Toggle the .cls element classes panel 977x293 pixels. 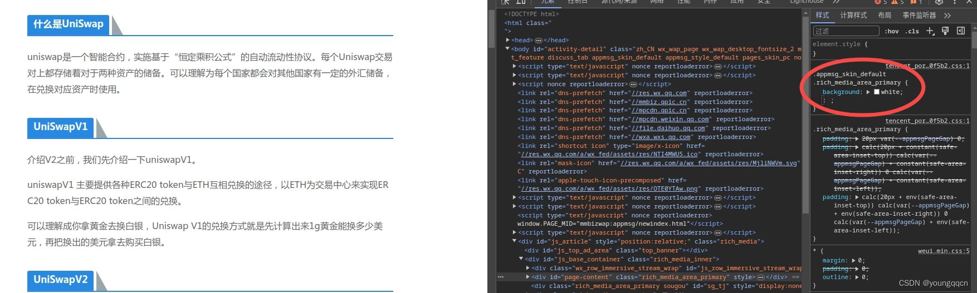pyautogui.click(x=912, y=31)
